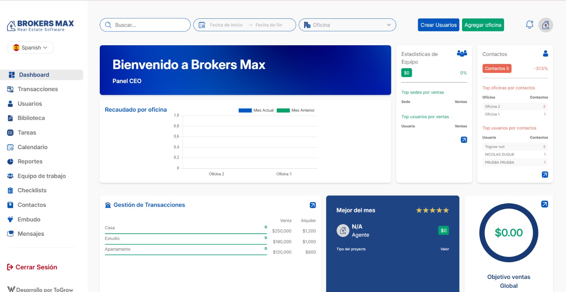Open Equipo de trabajo in sidebar
The height and width of the screenshot is (292, 566).
pyautogui.click(x=41, y=176)
